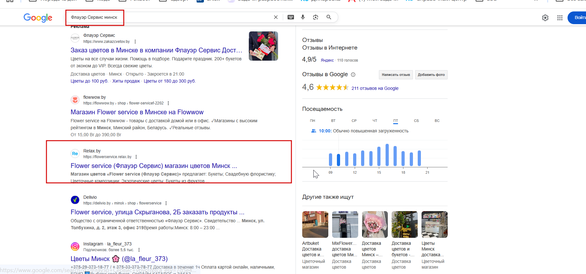Select the СБ day tab
Viewport: 586px width, 274px height.
(x=416, y=121)
